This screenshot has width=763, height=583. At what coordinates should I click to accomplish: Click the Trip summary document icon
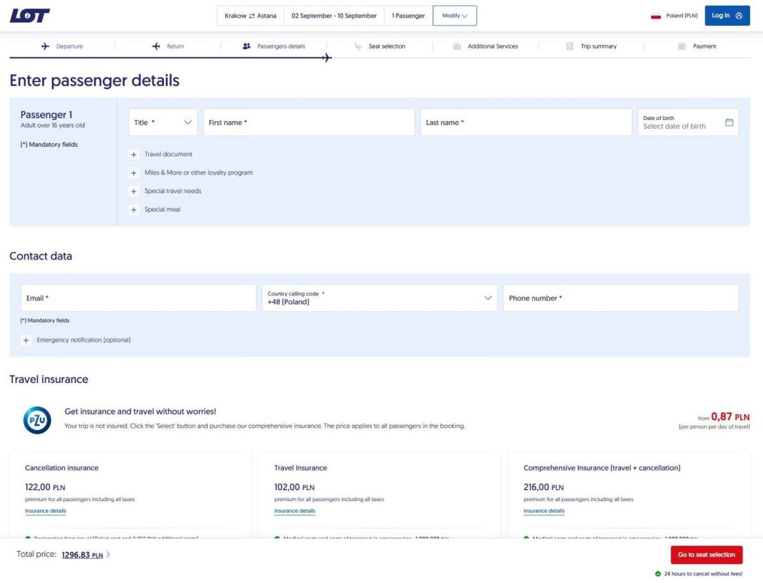click(570, 46)
